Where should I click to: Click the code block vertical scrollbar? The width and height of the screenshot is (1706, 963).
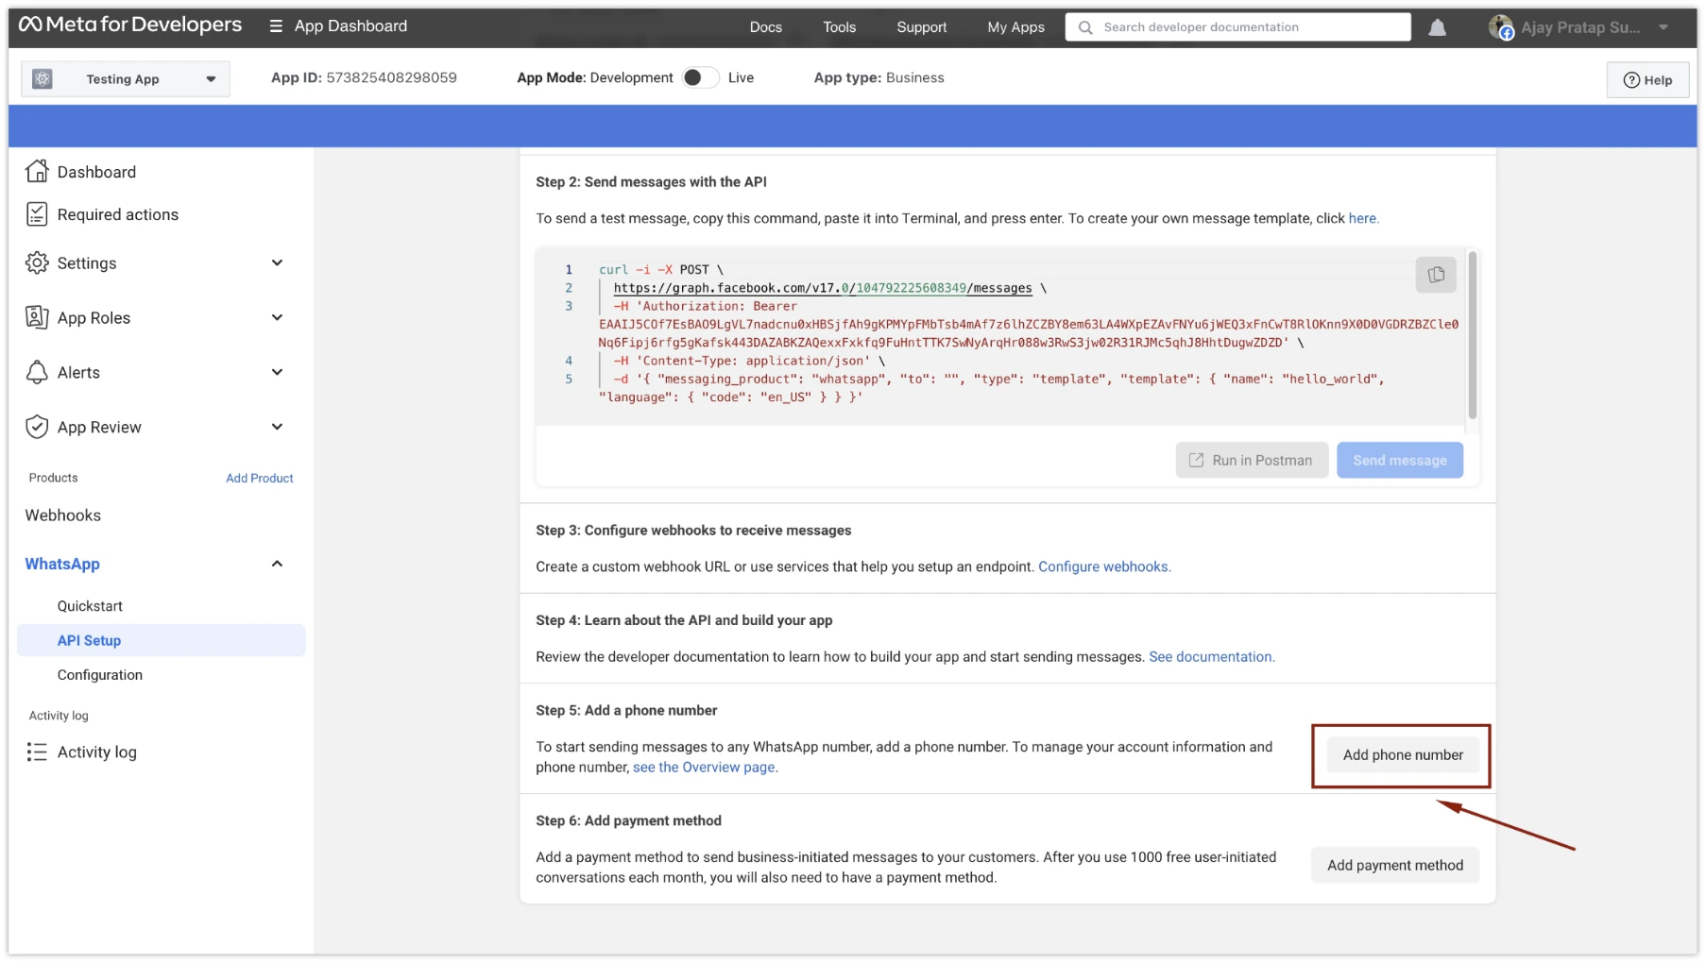1472,335
